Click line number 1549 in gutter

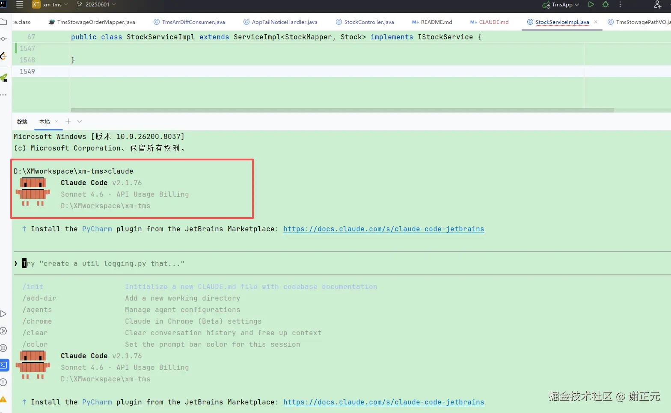[x=27, y=71]
